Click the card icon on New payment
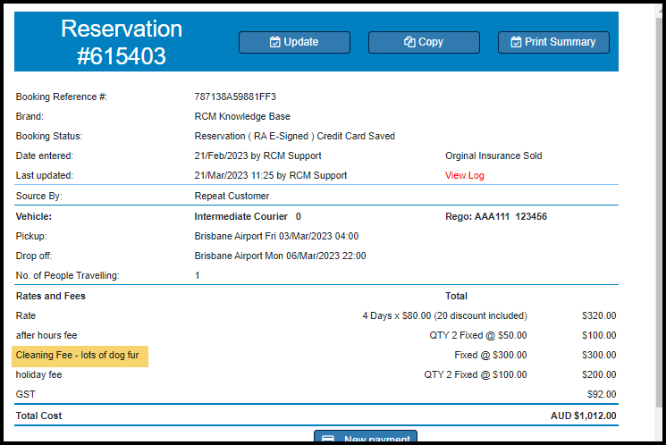This screenshot has width=666, height=445. [x=328, y=440]
